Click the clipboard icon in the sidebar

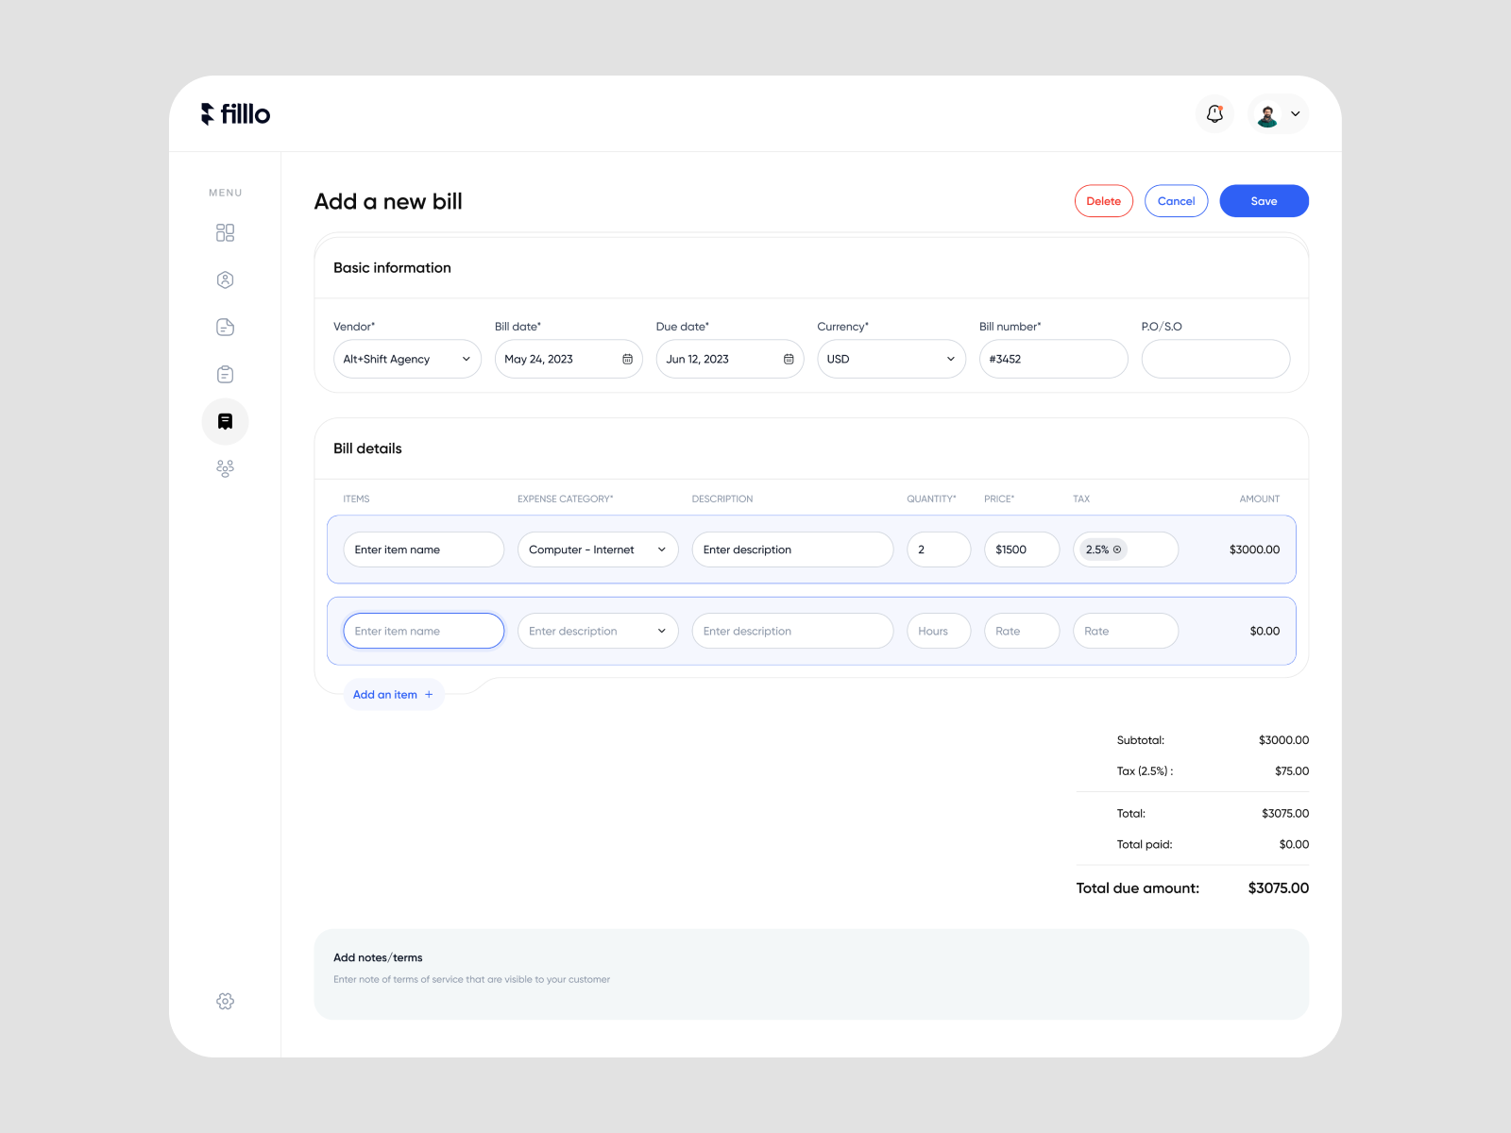[225, 374]
